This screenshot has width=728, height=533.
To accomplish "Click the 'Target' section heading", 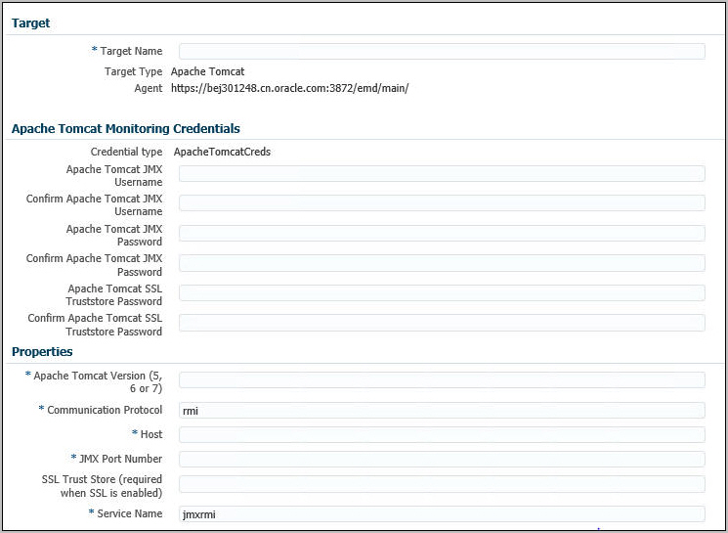I will coord(30,23).
